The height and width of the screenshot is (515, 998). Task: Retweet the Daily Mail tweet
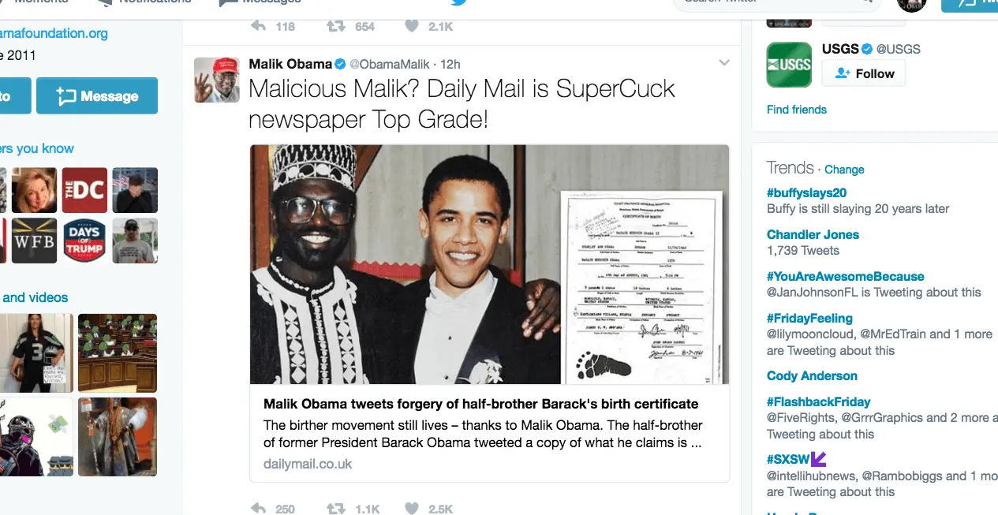(x=336, y=509)
